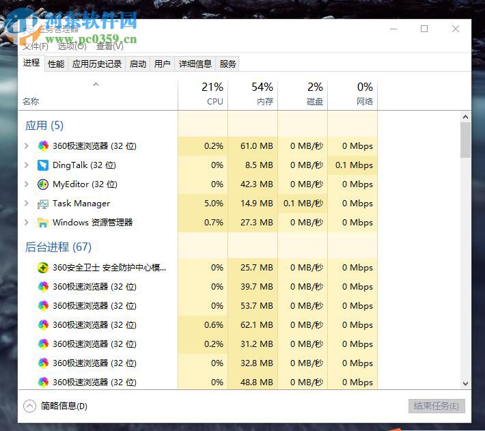Click icon of 360极速浏览器 using 32.8 MB
485x431 pixels.
coord(43,363)
